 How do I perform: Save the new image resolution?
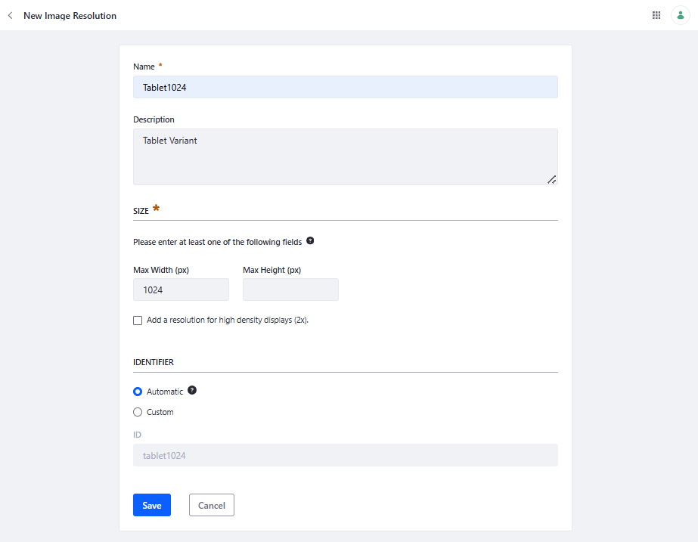[x=151, y=505]
